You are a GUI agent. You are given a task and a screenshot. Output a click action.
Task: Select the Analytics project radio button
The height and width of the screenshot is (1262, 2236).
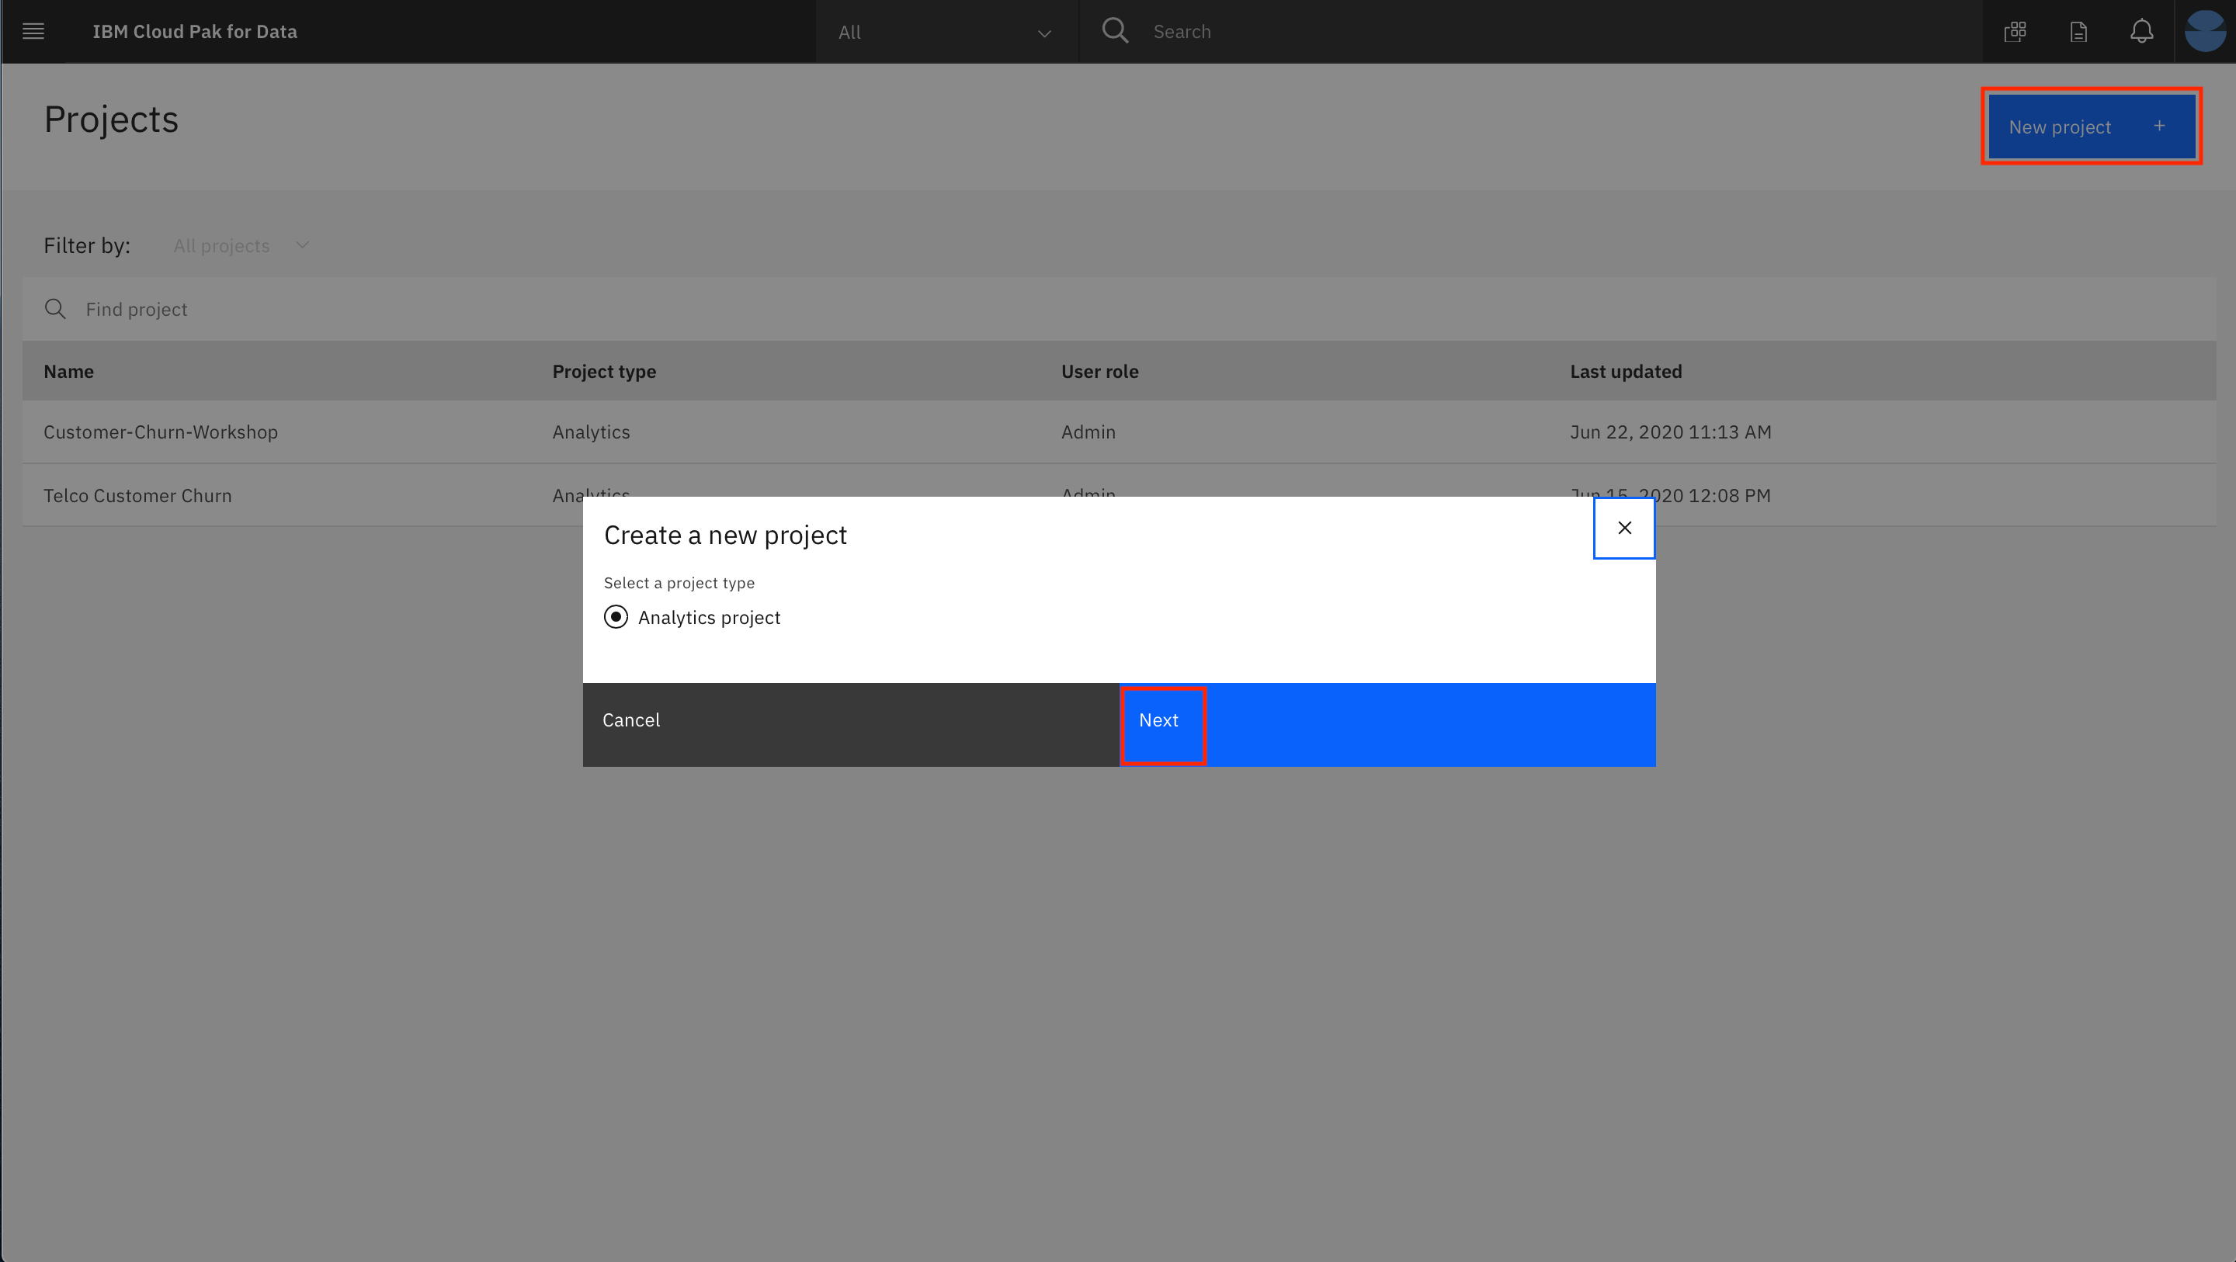[616, 617]
